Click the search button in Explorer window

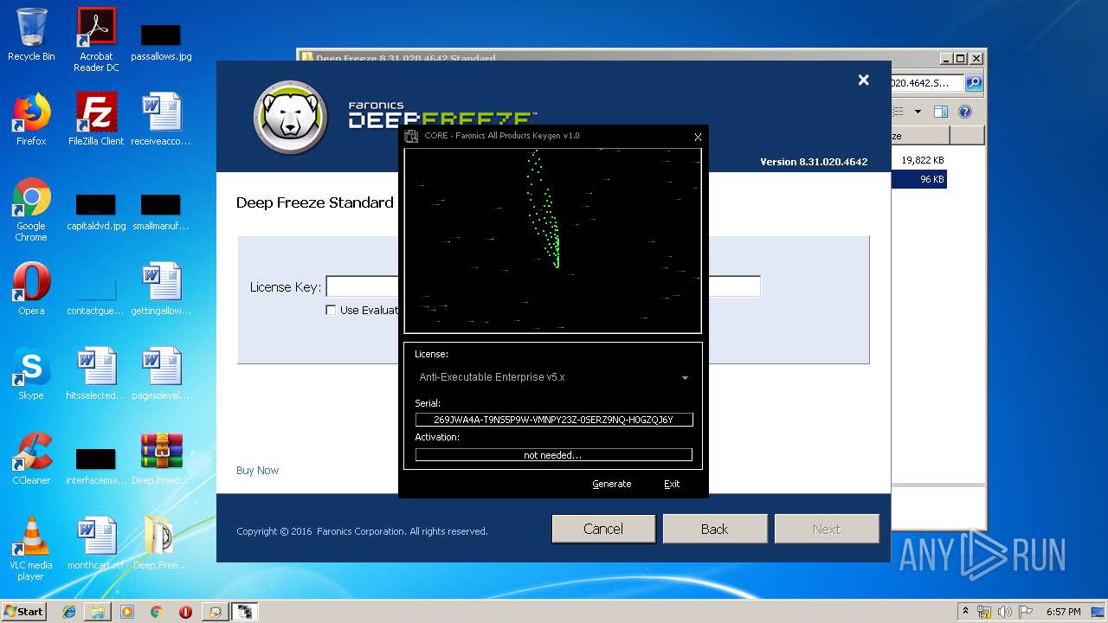click(x=974, y=83)
